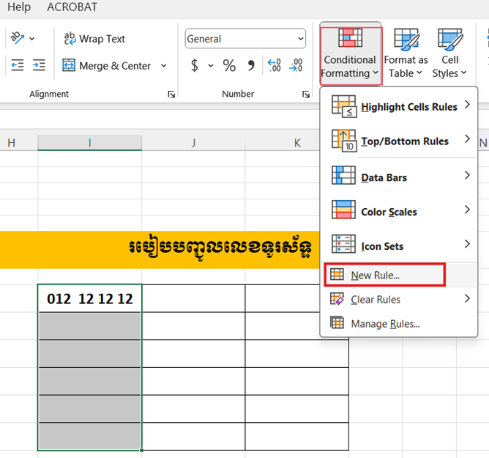Open Alignment settings dialog launcher
Viewport: 489px width, 458px height.
point(171,94)
